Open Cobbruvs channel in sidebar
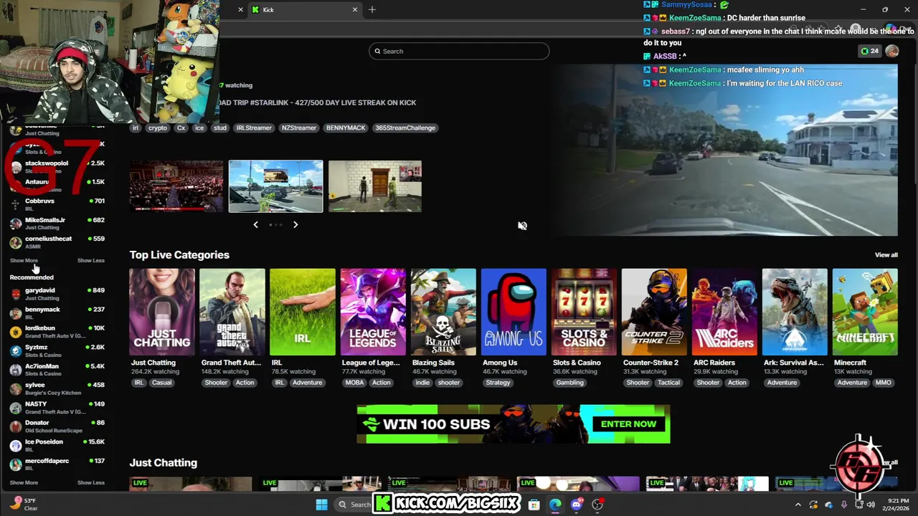The image size is (918, 516). [x=57, y=204]
